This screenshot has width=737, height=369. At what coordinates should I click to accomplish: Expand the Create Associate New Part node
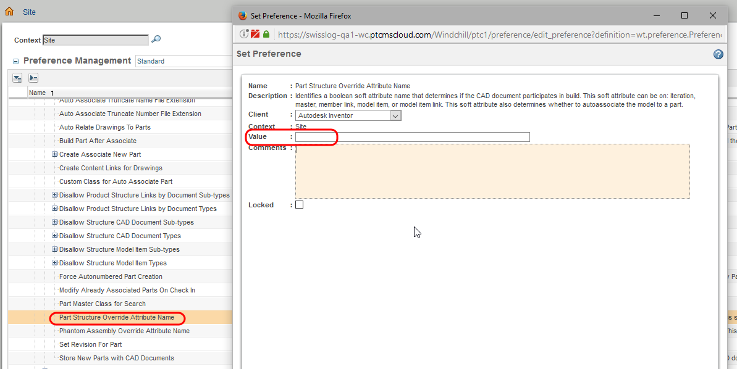point(55,154)
